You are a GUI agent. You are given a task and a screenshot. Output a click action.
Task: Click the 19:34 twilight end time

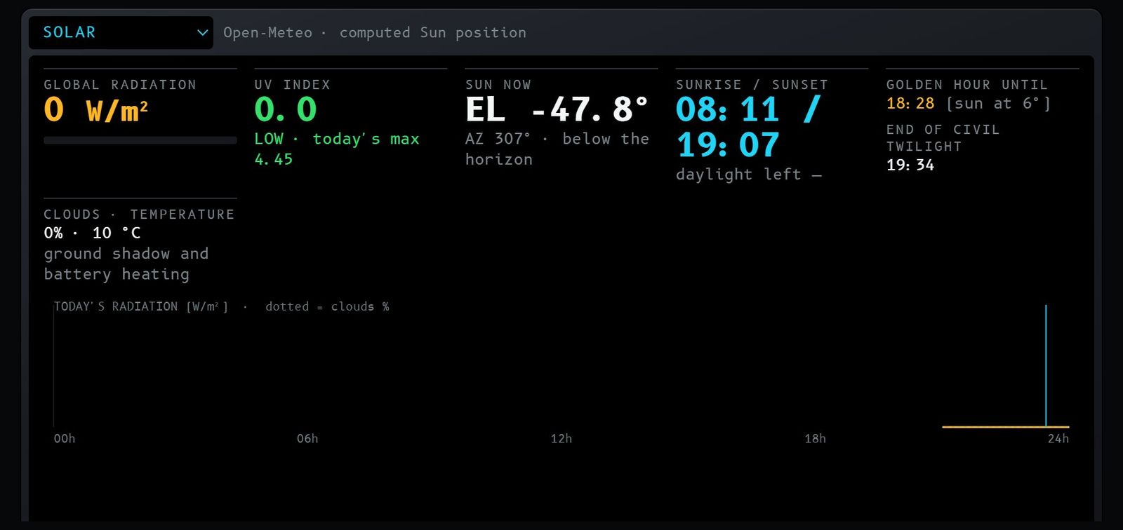tap(910, 165)
